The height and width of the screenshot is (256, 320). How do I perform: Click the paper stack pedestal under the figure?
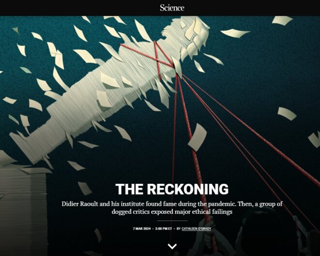23,211
